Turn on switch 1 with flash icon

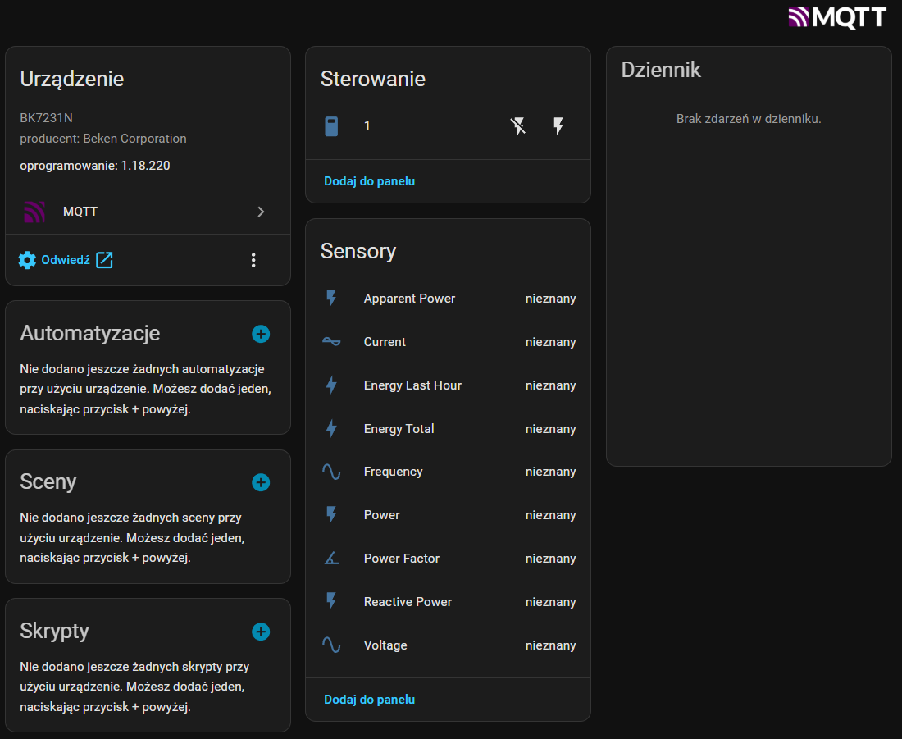[558, 126]
